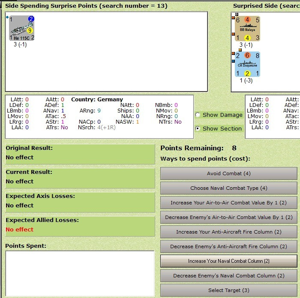300x298 pixels.
Task: Click the Avoid Combat (4) button
Action: (228, 173)
